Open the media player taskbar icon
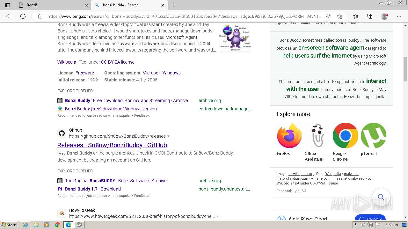This screenshot has height=229, width=408. click(47, 225)
